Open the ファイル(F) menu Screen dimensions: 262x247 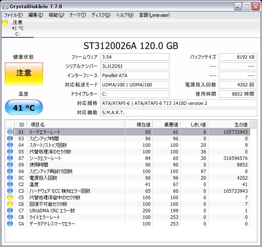coord(13,15)
